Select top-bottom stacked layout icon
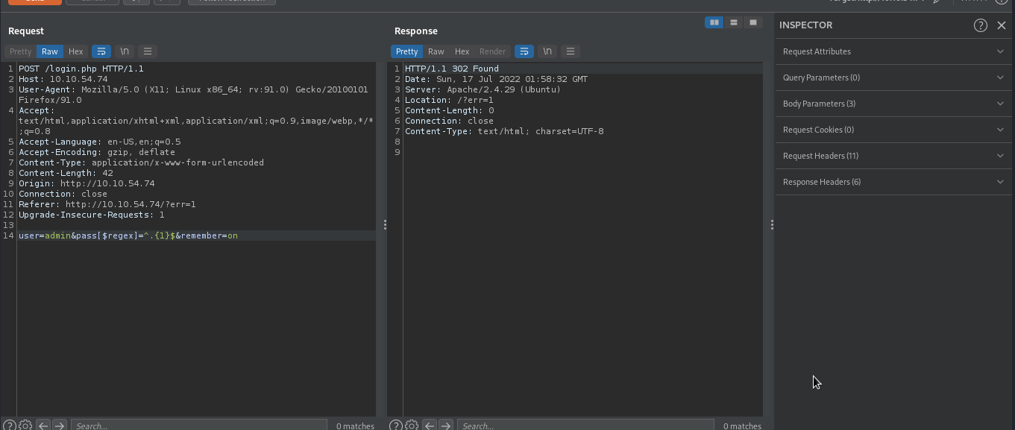The width and height of the screenshot is (1015, 430). [x=734, y=22]
